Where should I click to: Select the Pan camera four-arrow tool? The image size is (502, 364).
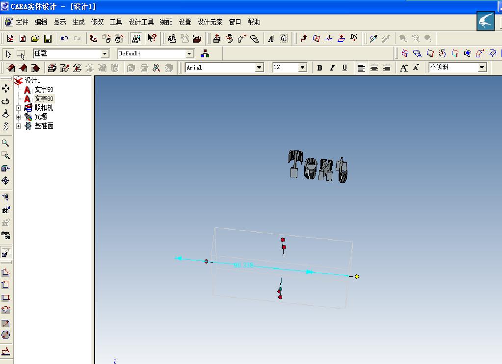(6, 89)
